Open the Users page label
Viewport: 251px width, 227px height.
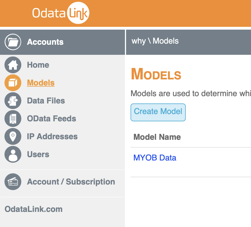(x=38, y=154)
